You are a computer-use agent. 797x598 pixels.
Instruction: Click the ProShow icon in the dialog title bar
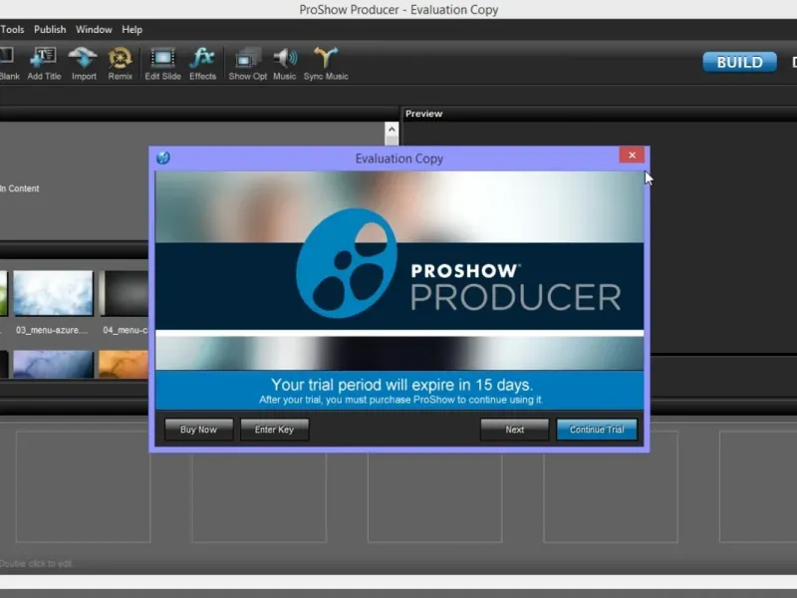click(x=163, y=157)
